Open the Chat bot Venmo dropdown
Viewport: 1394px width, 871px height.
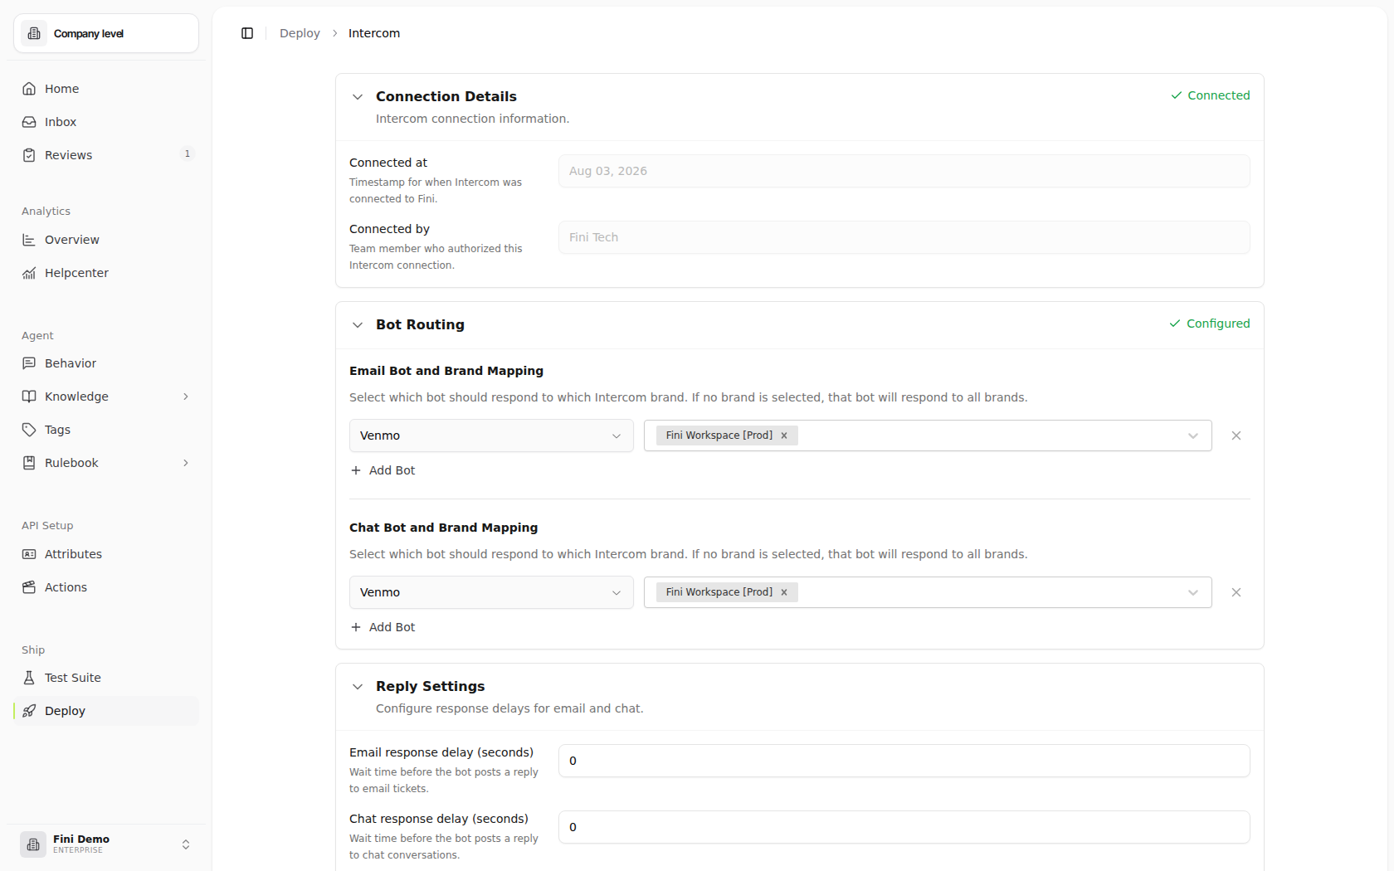point(491,592)
